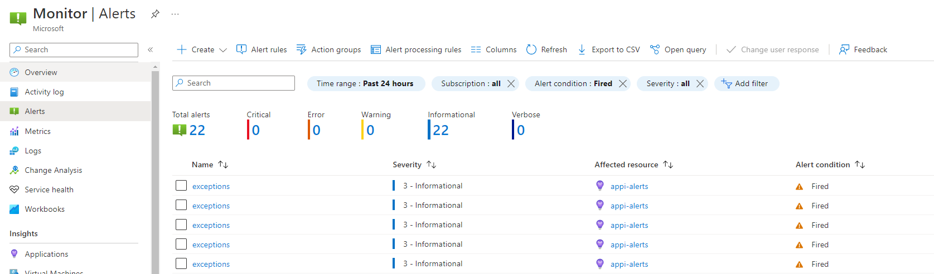934x274 pixels.
Task: Open Action groups in toolbar
Action: pos(328,49)
